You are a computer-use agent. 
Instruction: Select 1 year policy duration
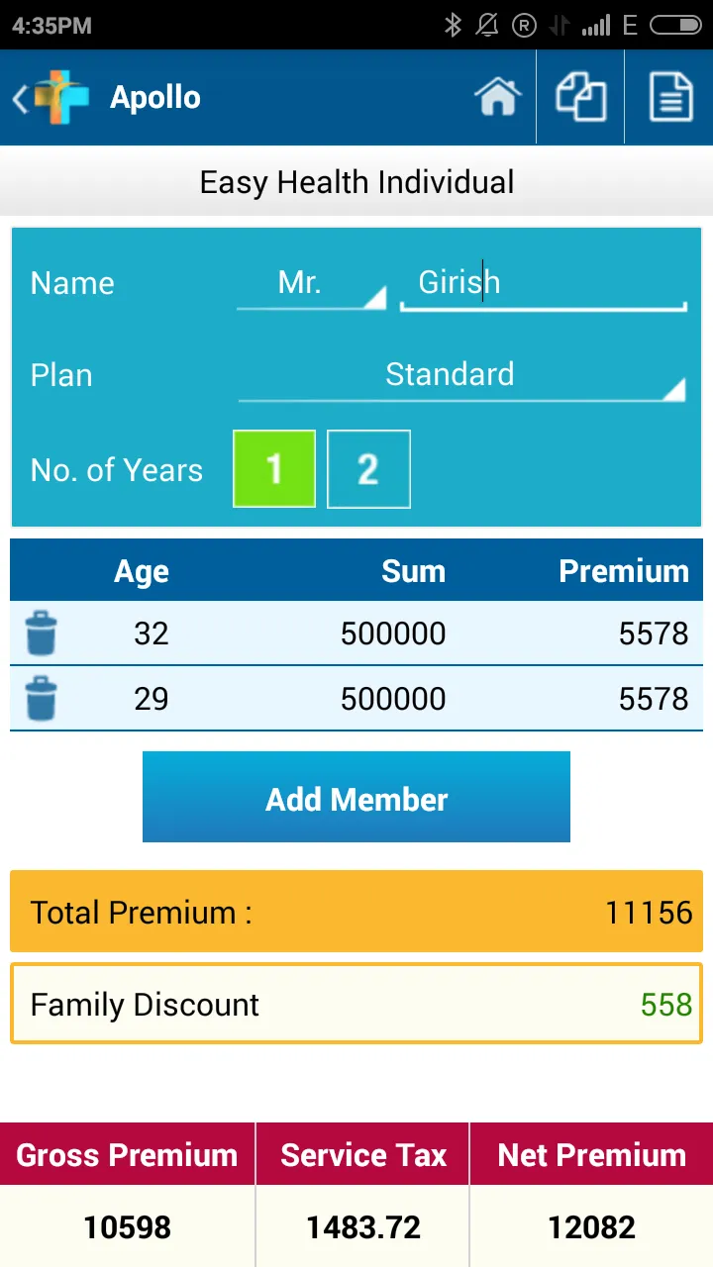pyautogui.click(x=274, y=469)
